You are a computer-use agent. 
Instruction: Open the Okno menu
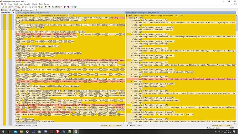click(41, 4)
